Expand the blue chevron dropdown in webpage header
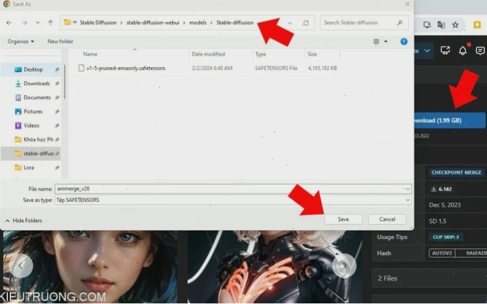This screenshot has width=487, height=304. pyautogui.click(x=428, y=51)
